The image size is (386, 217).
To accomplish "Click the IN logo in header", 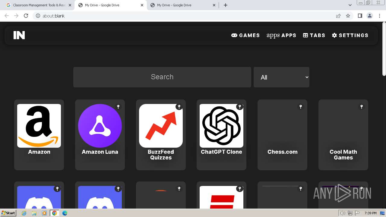I will click(19, 35).
